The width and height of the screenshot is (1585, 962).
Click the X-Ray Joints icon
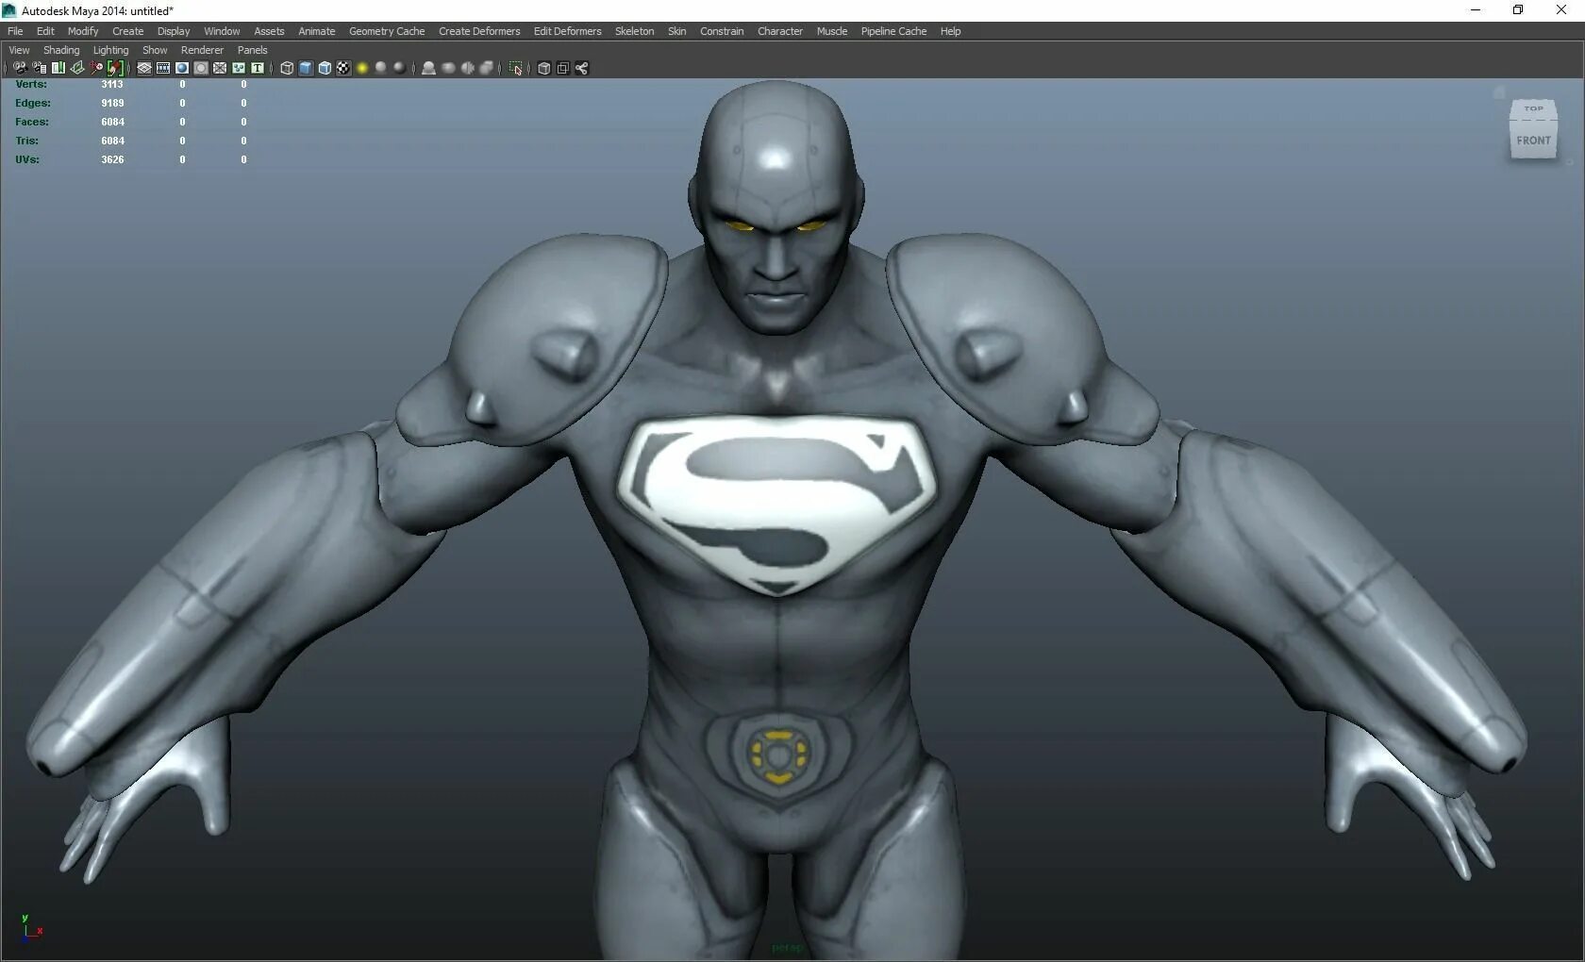(x=581, y=68)
